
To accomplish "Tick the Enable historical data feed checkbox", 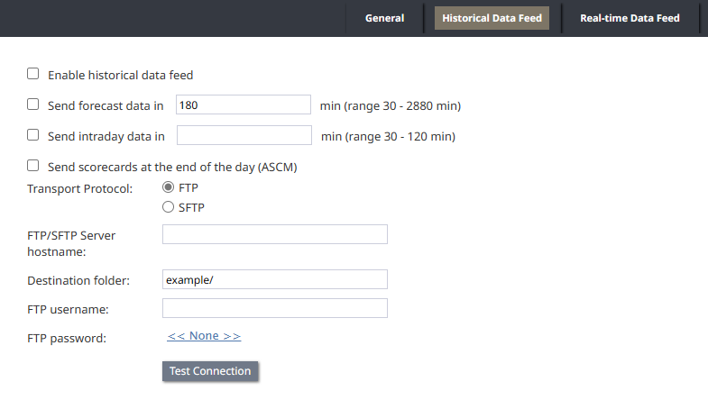I will [33, 74].
